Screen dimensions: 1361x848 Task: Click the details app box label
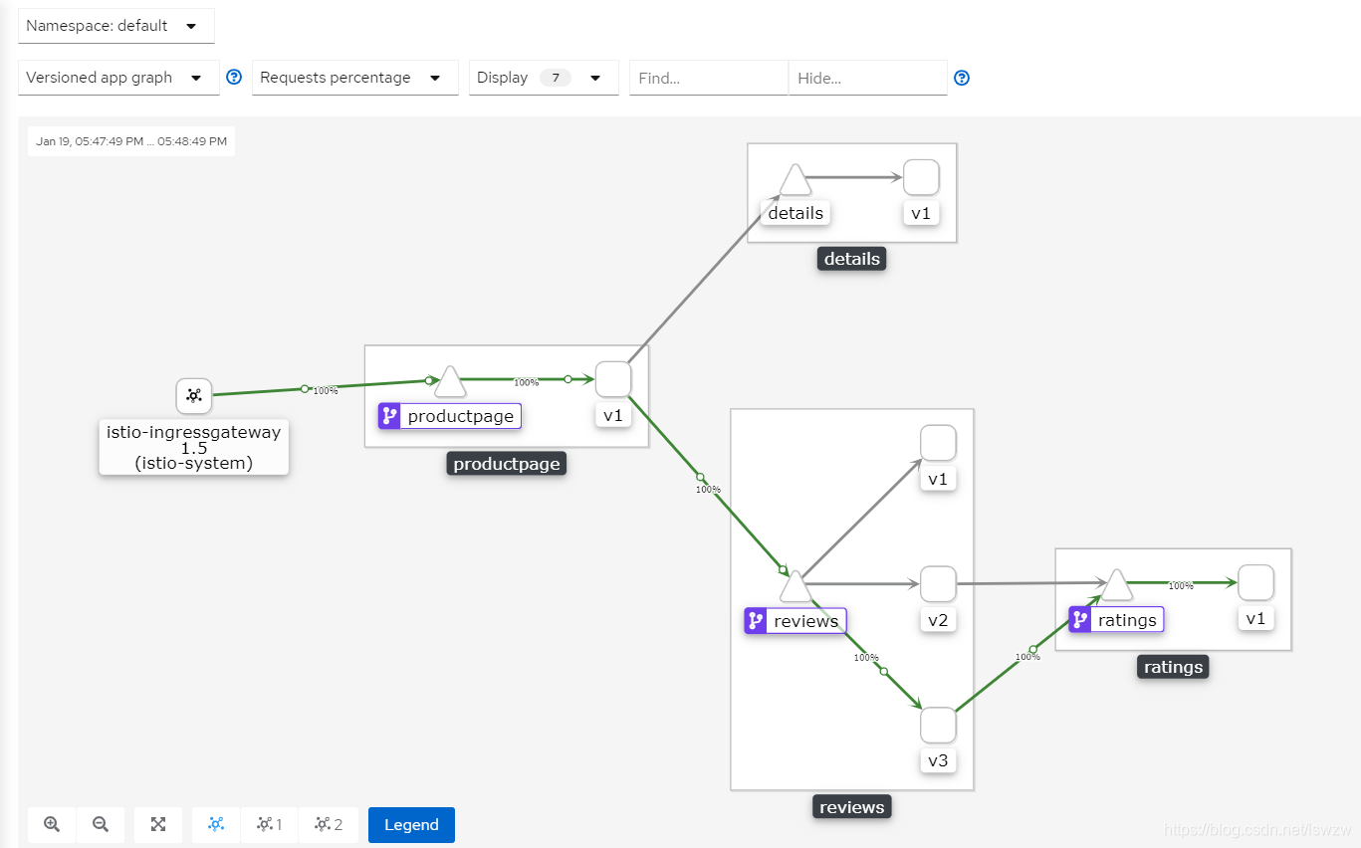[852, 259]
